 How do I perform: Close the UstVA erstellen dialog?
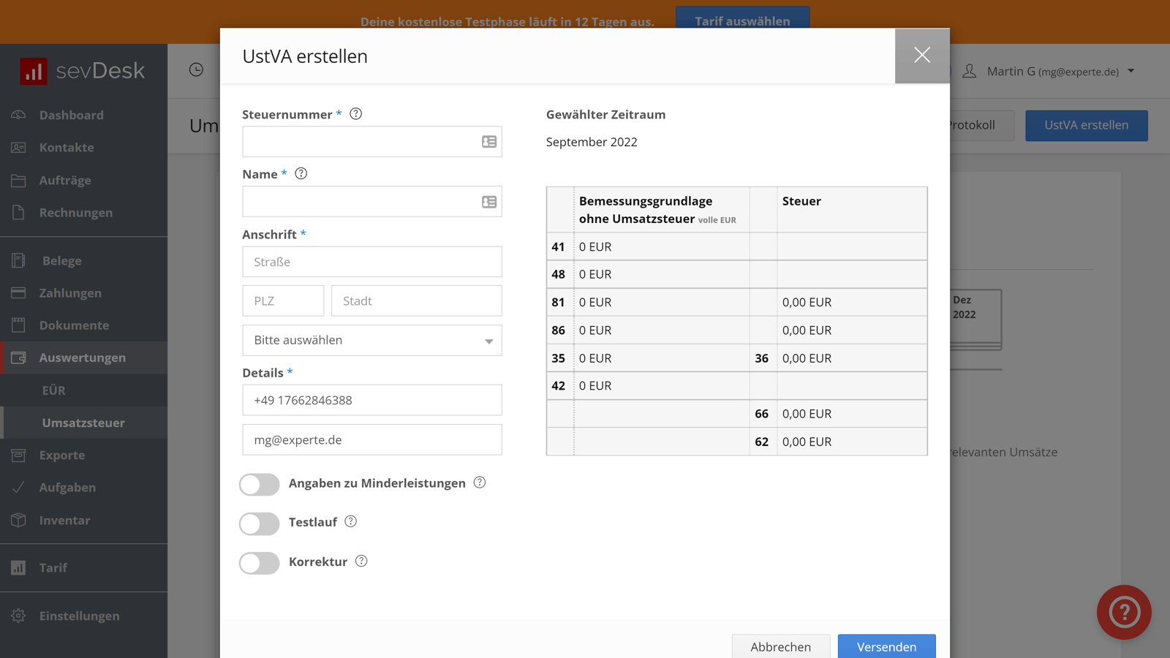921,56
